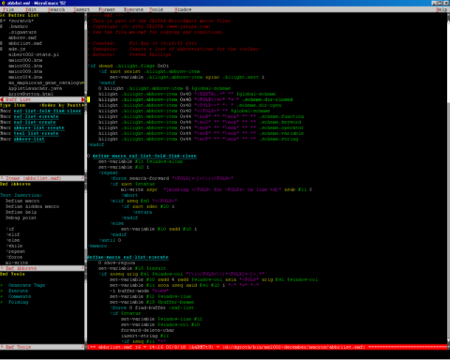Insert the ml-write abbreviation
The height and width of the screenshot is (360, 450).
[17, 262]
